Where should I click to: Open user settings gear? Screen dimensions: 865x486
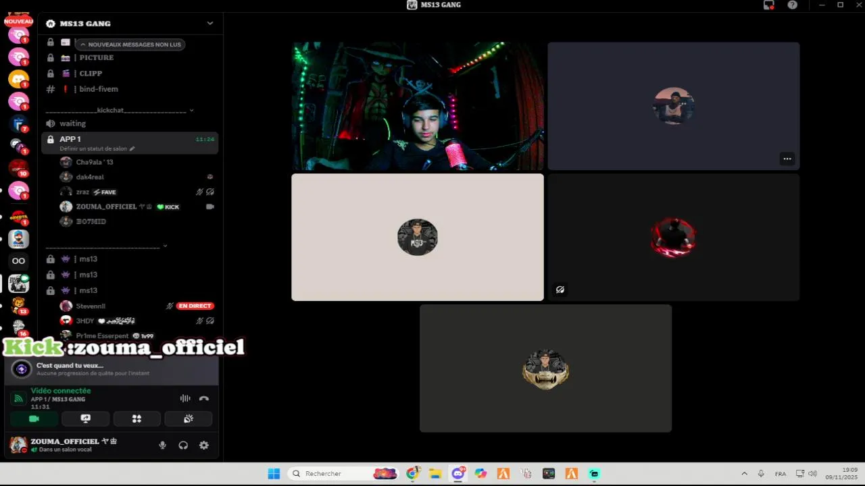coord(204,446)
